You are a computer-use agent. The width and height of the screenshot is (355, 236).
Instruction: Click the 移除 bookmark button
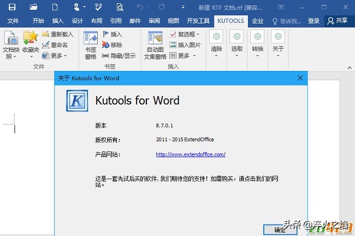point(112,45)
